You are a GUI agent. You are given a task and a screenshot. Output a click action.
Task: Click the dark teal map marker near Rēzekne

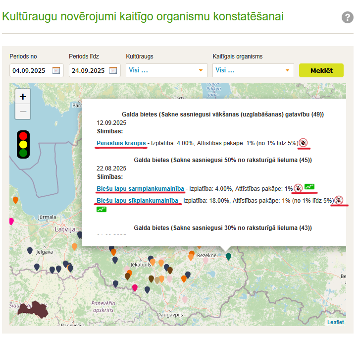point(228,256)
